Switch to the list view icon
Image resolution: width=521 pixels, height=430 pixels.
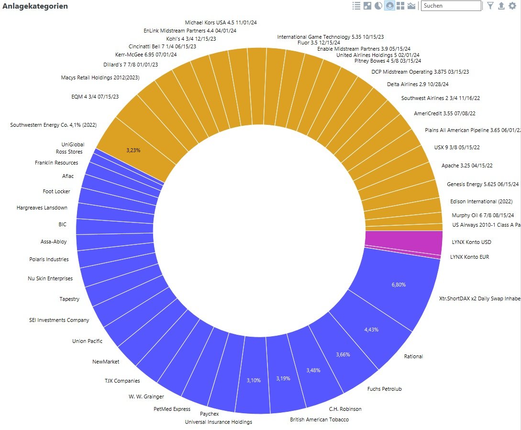[356, 6]
